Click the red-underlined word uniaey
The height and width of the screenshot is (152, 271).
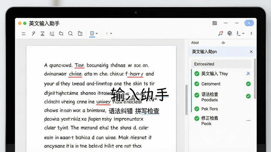point(103,102)
